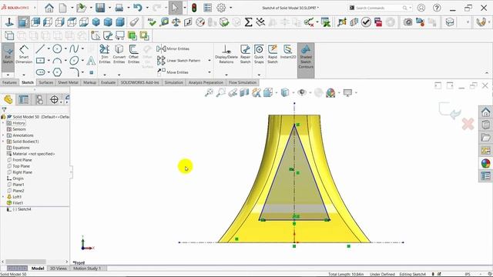493x277 pixels.
Task: Click Linear Sketch Pattern
Action: tap(179, 60)
